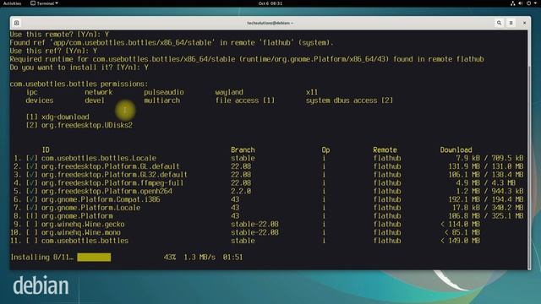Click the network icon in system tray

(x=513, y=3)
